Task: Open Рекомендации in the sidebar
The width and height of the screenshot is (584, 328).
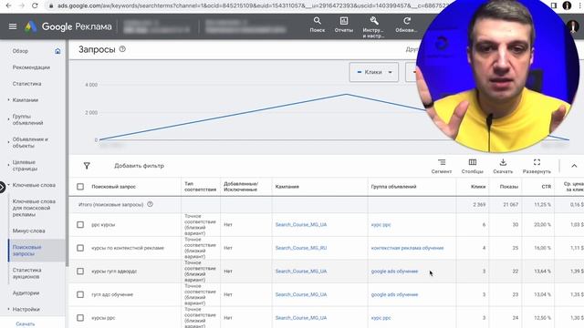Action: tap(31, 67)
